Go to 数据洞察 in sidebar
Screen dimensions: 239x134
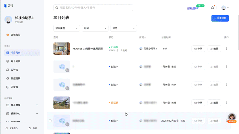[22, 78]
